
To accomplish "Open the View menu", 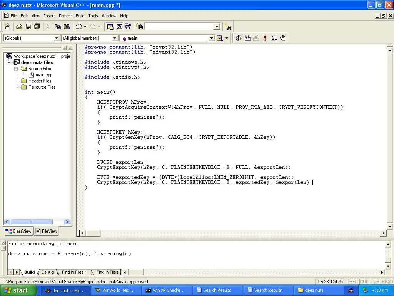I will (36, 16).
